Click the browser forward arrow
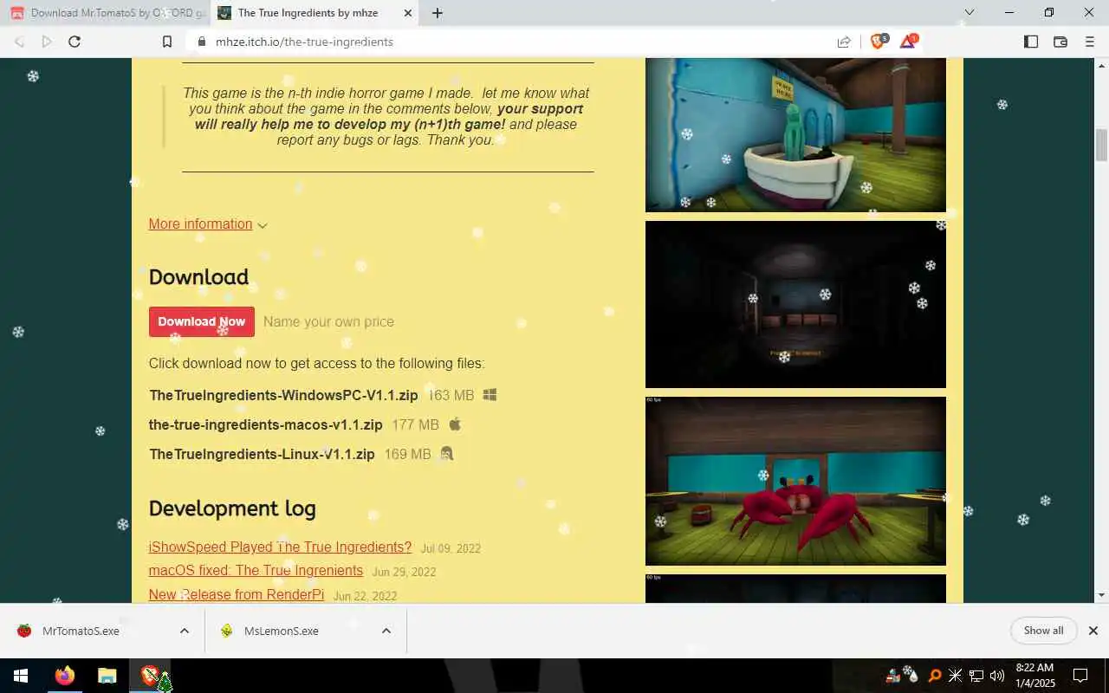 point(47,42)
